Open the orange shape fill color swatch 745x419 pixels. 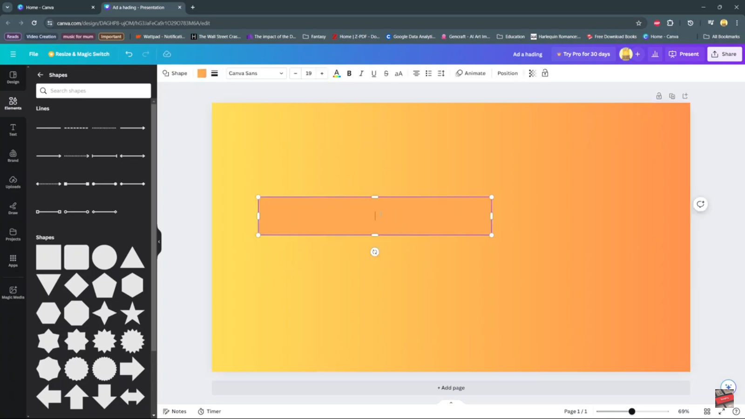click(202, 73)
